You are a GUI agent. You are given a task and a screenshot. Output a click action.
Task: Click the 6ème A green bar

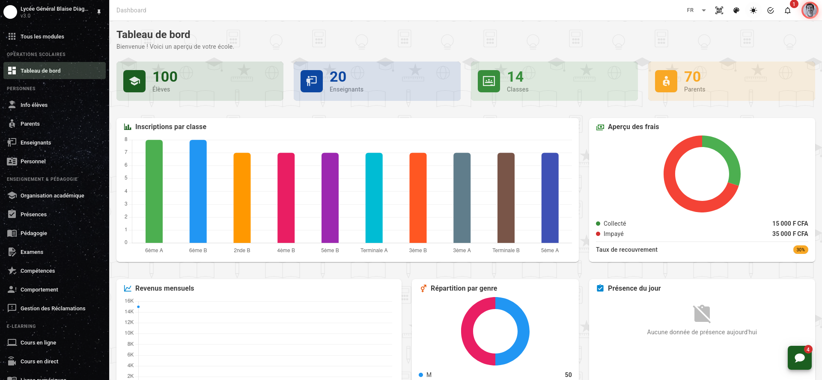click(154, 191)
